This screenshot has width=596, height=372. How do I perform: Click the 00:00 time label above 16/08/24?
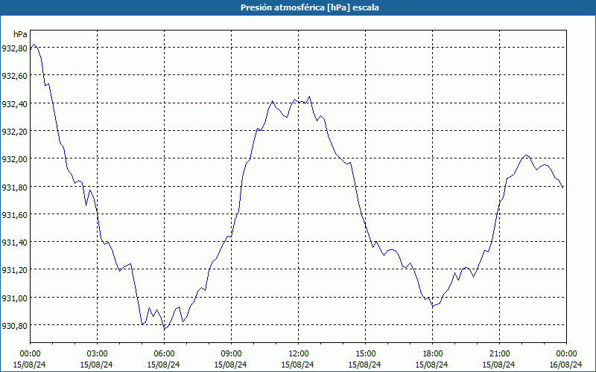click(566, 354)
